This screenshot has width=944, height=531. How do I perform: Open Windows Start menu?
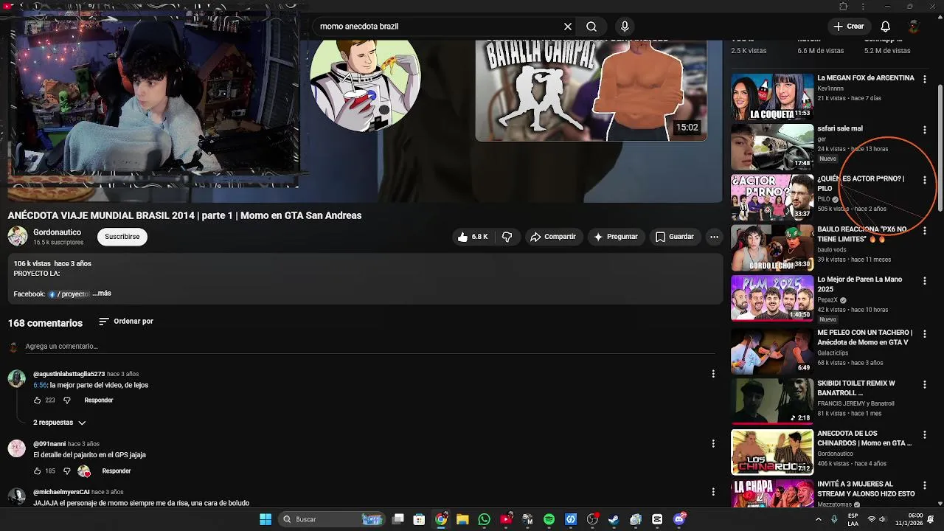point(265,519)
